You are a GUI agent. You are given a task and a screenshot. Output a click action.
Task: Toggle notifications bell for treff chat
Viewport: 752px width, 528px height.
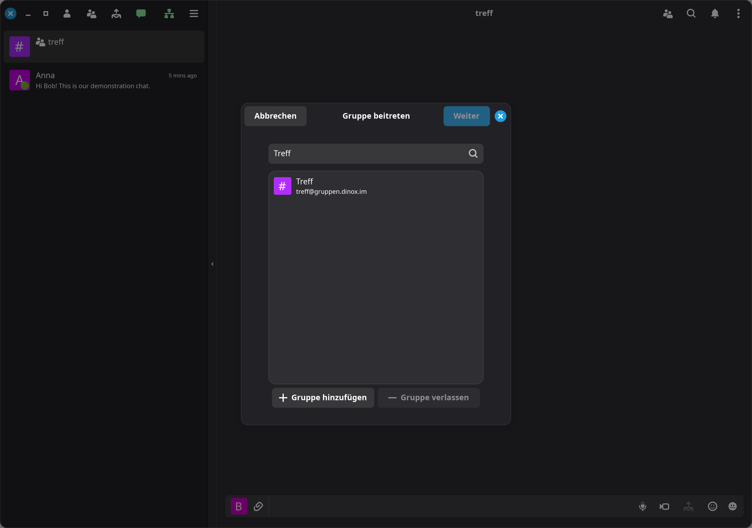point(715,13)
